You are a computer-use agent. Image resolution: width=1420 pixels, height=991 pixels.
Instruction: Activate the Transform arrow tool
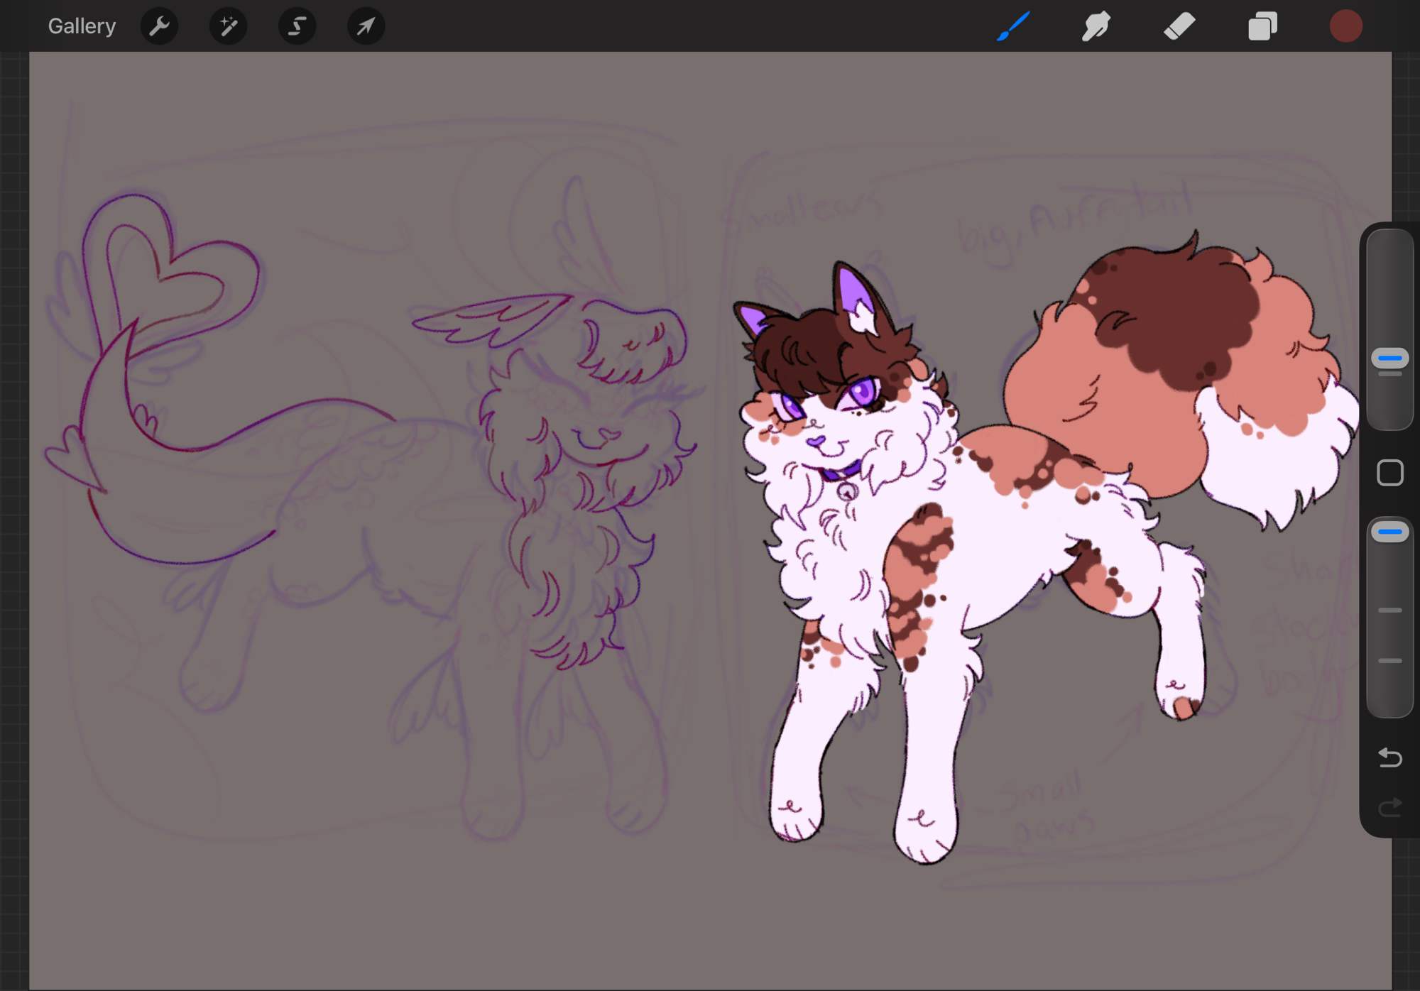366,26
